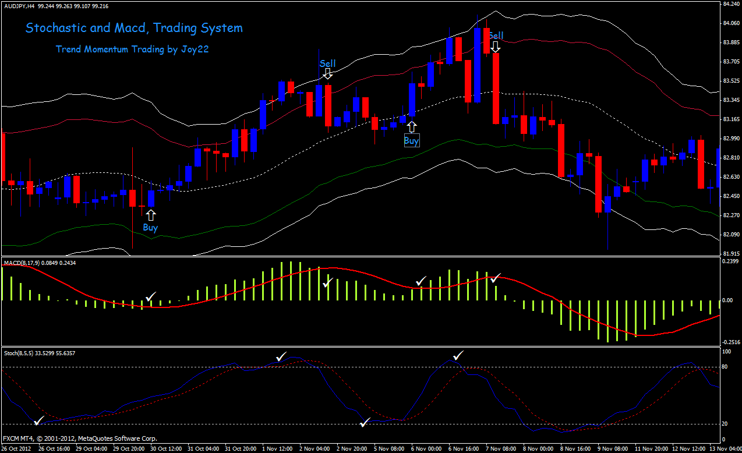
Task: Click the Stochastic scale value 100
Action: 726,352
